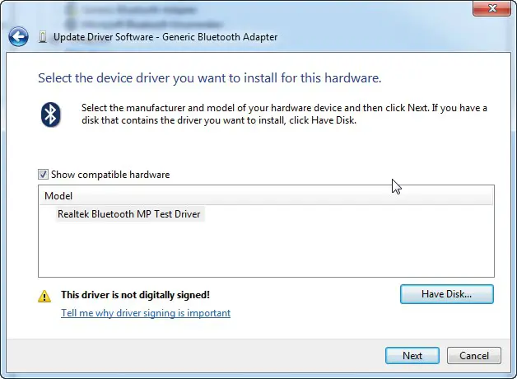Cancel the driver update wizard
This screenshot has height=379, width=517.
point(474,356)
